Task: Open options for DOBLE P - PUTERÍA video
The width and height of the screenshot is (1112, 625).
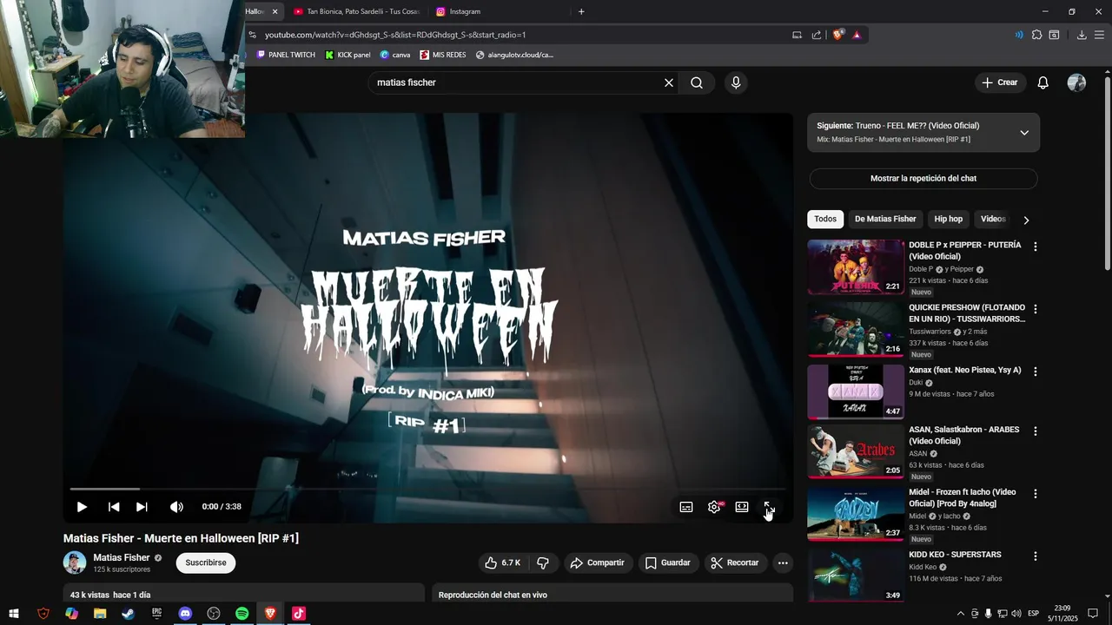Action: 1035,247
